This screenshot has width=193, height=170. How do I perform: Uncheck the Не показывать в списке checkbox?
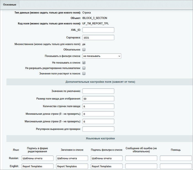(84, 63)
